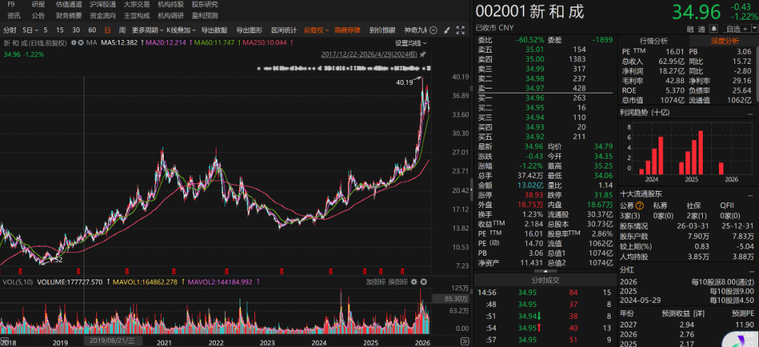This screenshot has height=347, width=759.
Task: Click the 导出数据 button
Action: (x=214, y=30)
